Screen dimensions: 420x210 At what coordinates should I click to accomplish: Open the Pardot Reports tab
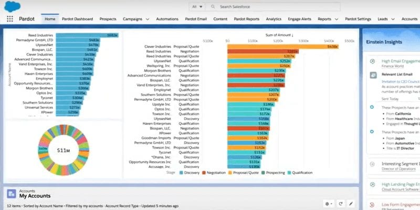pyautogui.click(x=246, y=19)
